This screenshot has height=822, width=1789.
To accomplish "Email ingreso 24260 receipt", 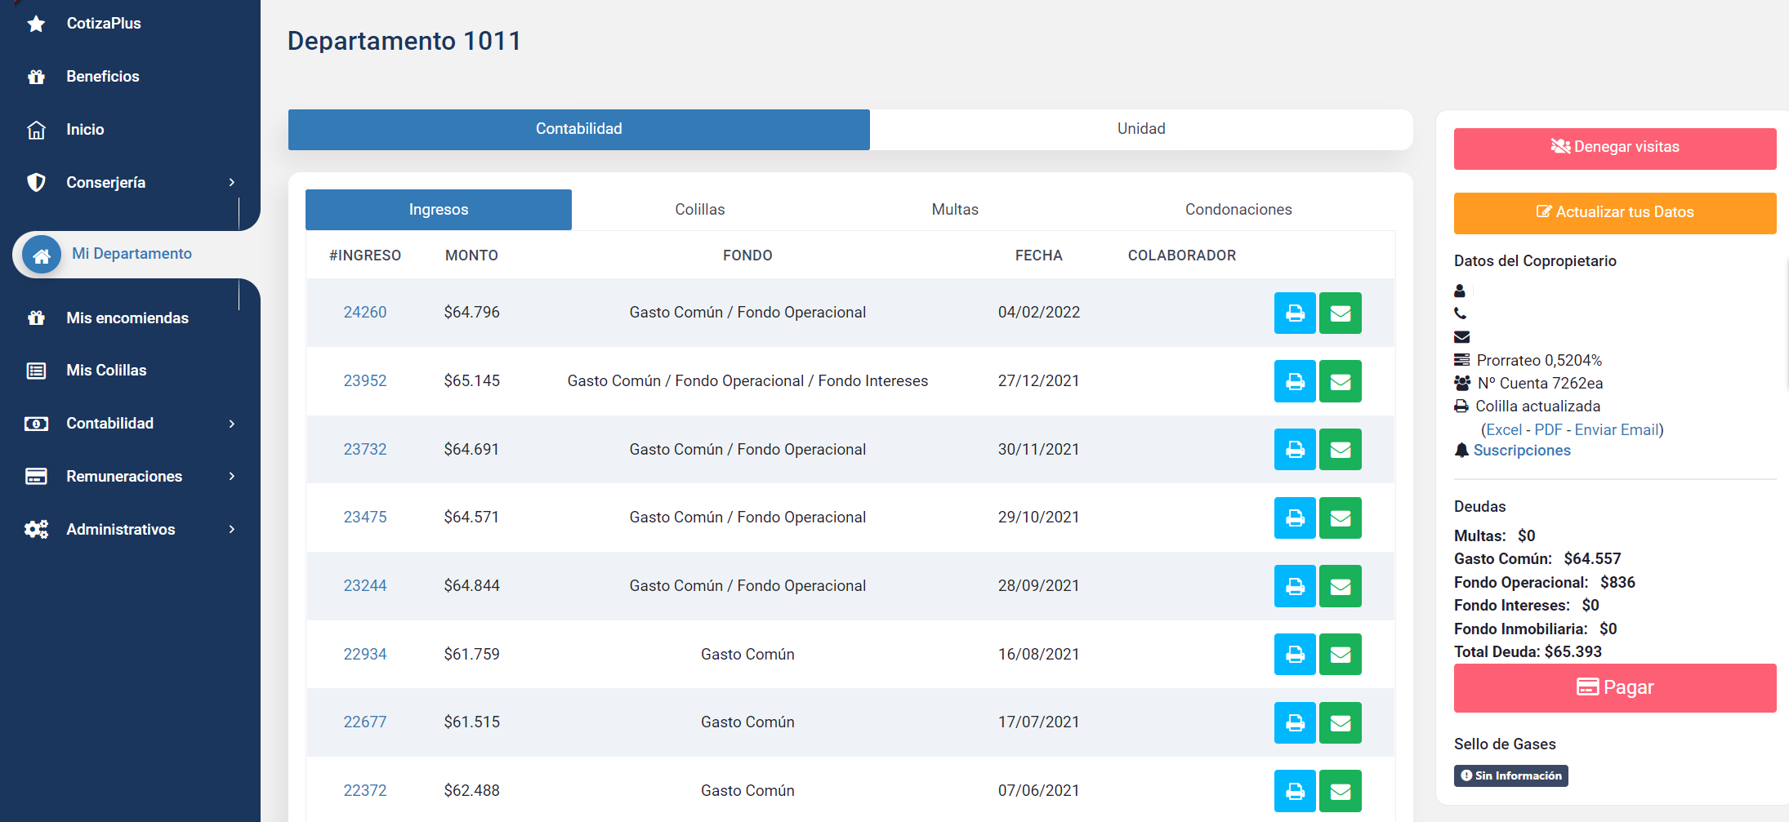I will (1341, 313).
